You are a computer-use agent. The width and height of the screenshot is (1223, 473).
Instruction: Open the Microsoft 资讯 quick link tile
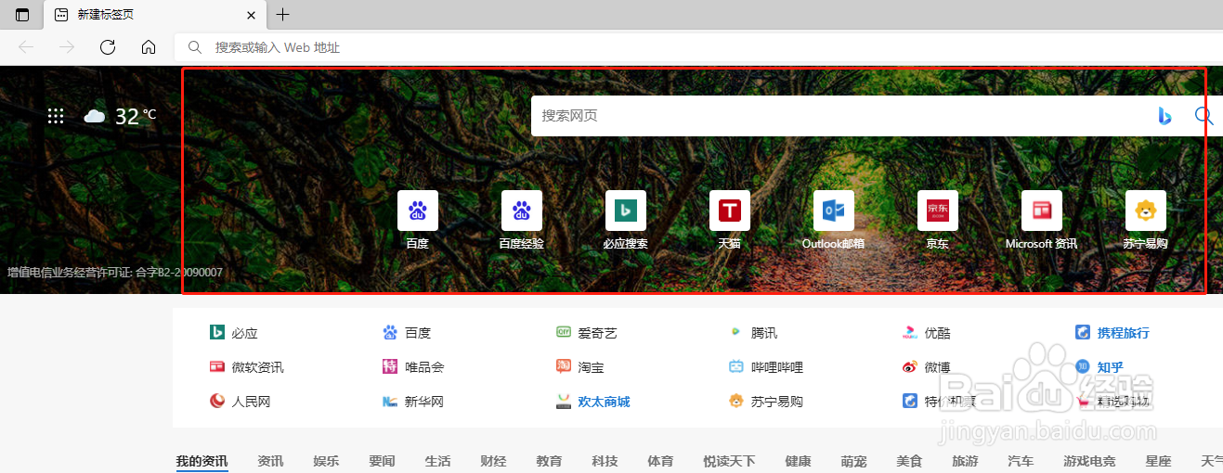pyautogui.click(x=1042, y=221)
